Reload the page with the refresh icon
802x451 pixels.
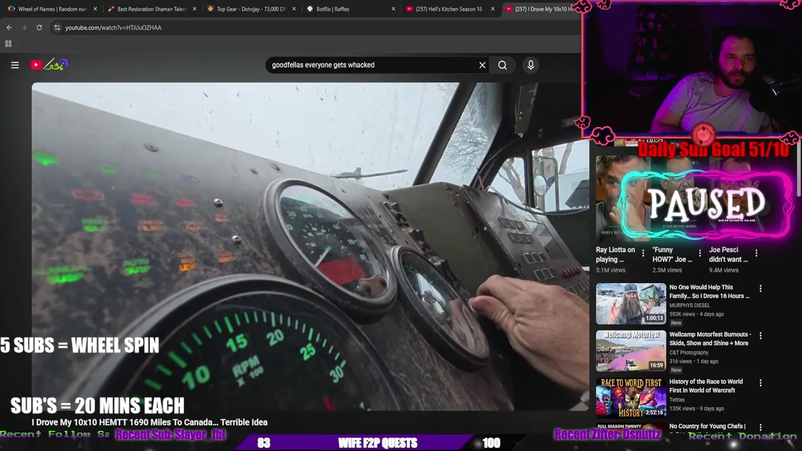pyautogui.click(x=39, y=28)
